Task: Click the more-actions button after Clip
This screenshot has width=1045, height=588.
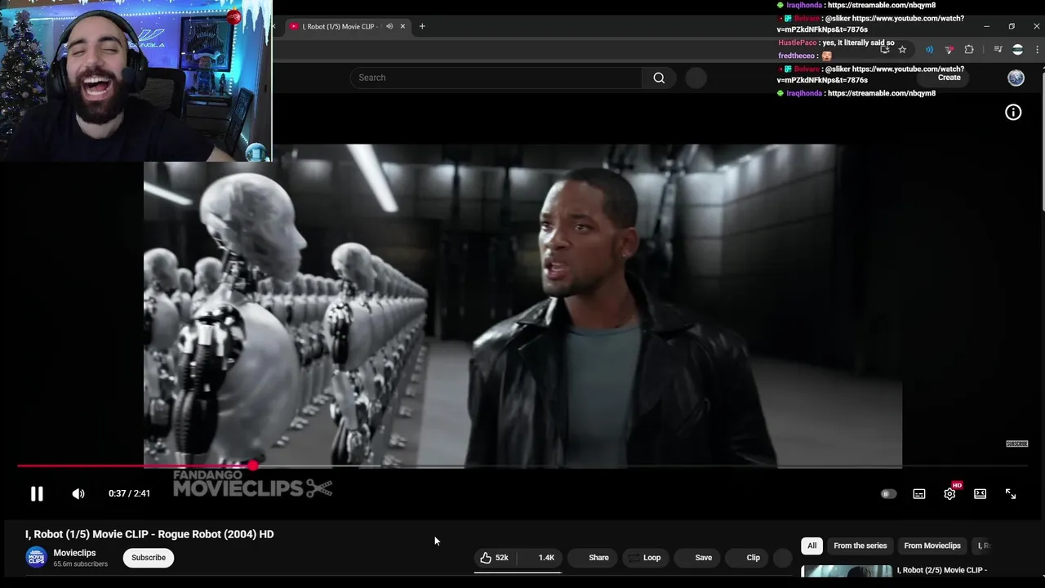Action: (783, 558)
